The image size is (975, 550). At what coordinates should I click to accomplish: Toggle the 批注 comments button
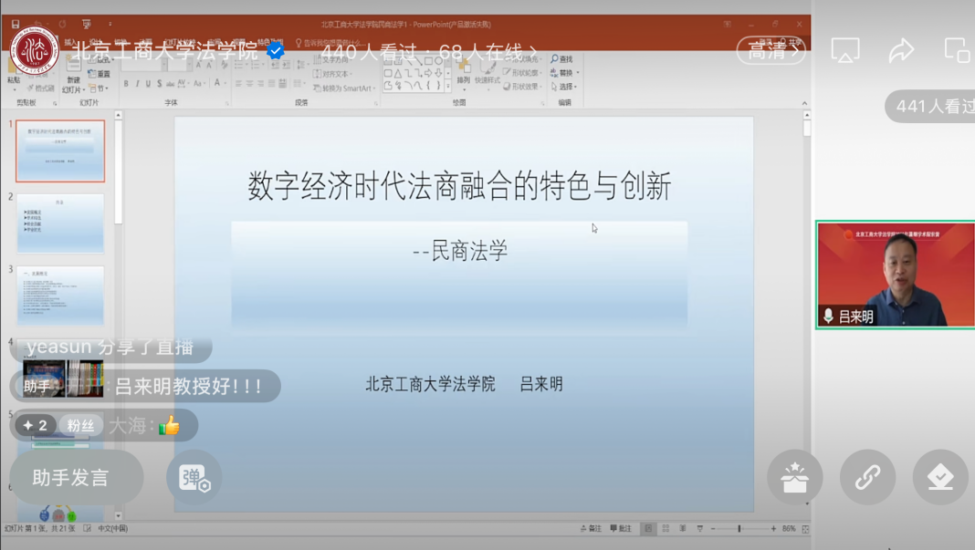[621, 529]
